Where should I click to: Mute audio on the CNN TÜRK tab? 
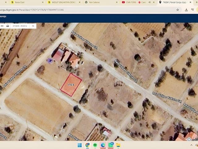[x=149, y=2]
